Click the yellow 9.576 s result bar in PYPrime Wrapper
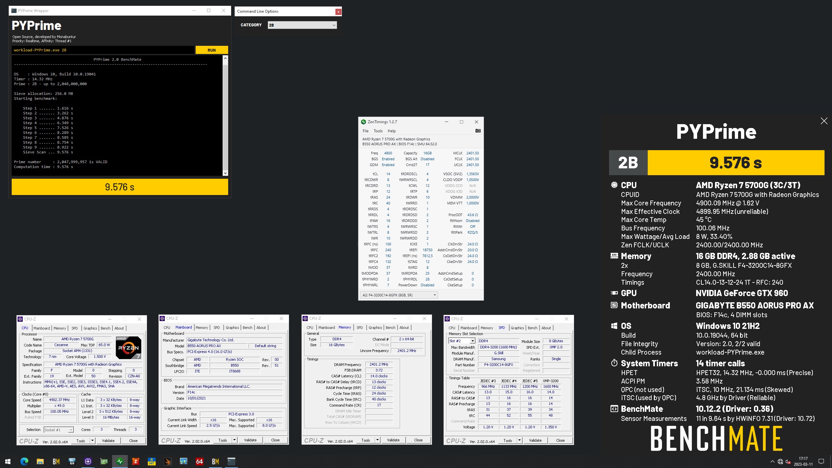832x468 pixels. point(120,187)
